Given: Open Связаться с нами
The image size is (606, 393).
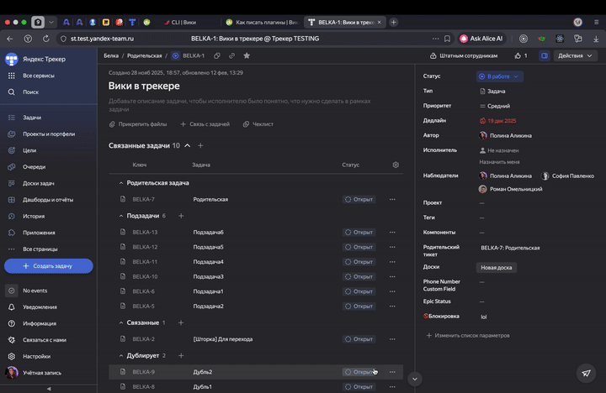Looking at the screenshot, I should pyautogui.click(x=45, y=340).
